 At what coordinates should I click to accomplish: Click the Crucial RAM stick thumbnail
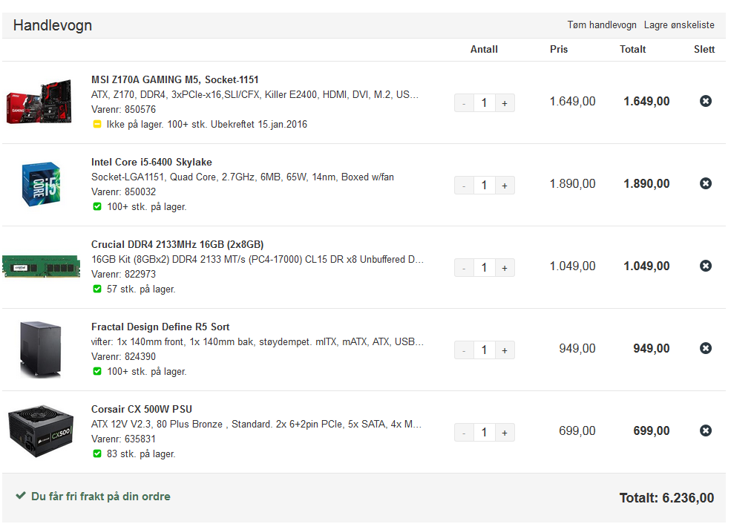tap(41, 266)
